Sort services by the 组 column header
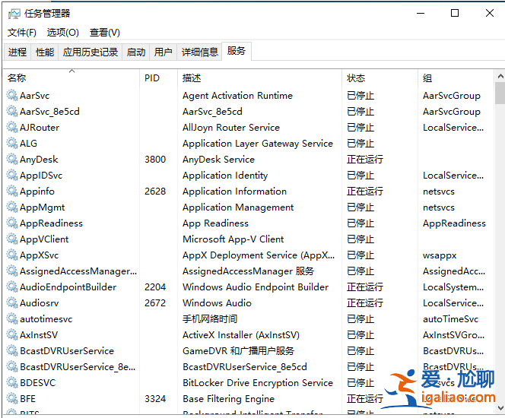This screenshot has width=505, height=418. 456,78
